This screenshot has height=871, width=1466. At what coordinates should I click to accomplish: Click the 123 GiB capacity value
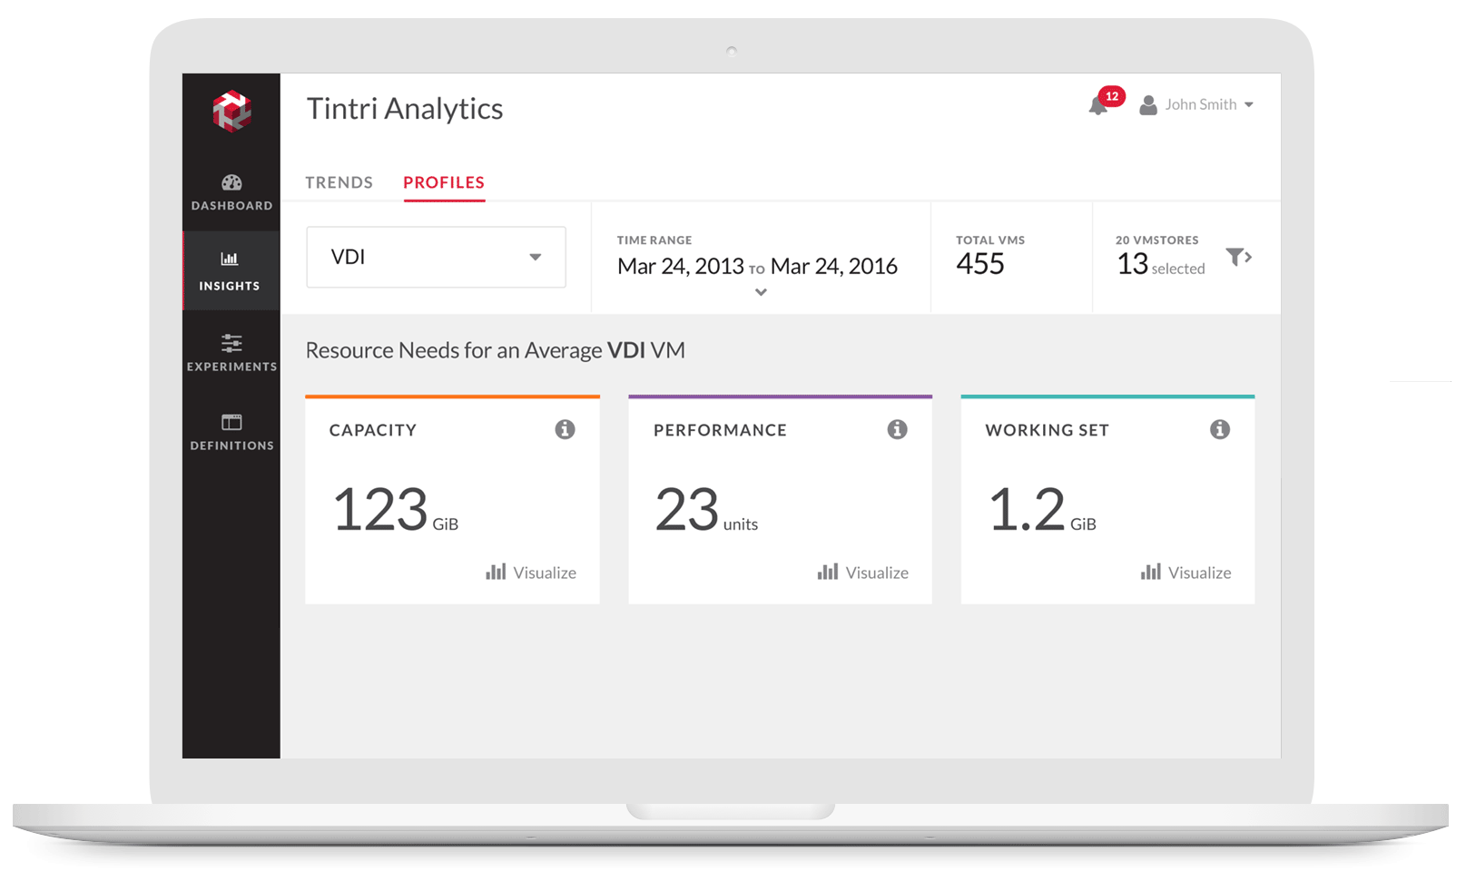click(396, 509)
